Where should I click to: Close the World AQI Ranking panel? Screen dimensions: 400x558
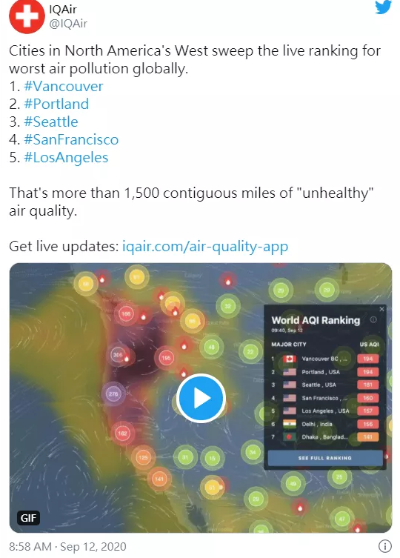(381, 309)
